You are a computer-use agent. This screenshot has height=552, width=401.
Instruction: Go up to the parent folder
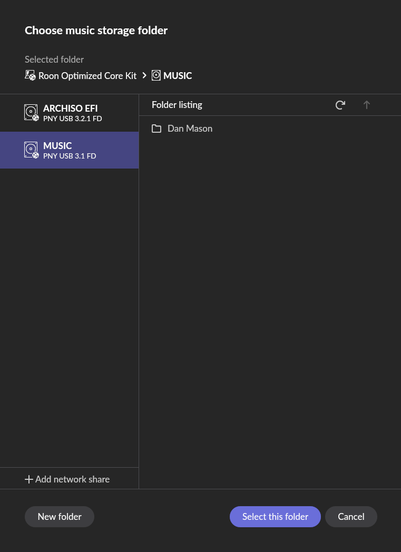pyautogui.click(x=367, y=105)
